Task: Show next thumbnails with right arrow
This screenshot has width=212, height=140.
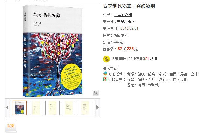Action: (x=98, y=108)
